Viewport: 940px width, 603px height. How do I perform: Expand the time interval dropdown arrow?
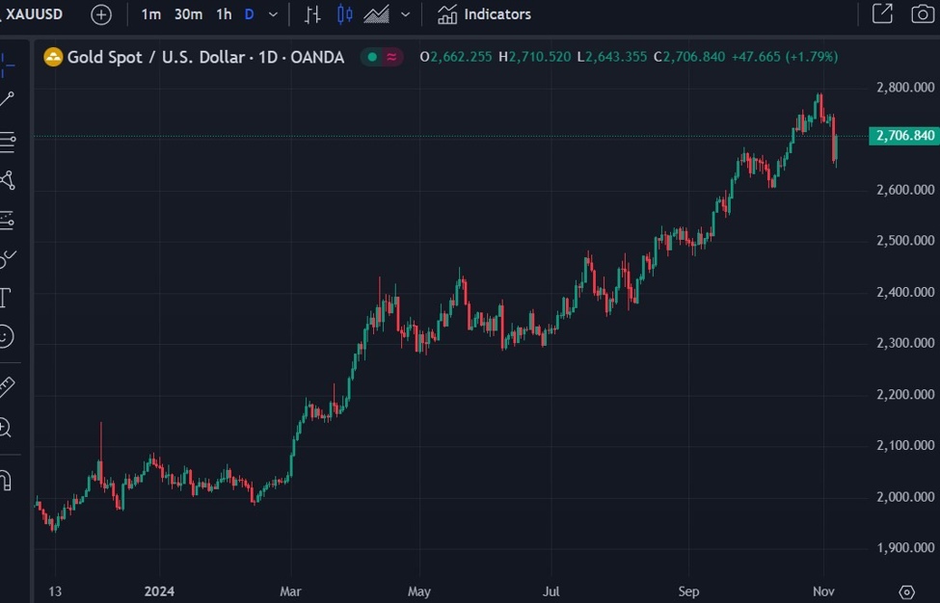pos(274,14)
